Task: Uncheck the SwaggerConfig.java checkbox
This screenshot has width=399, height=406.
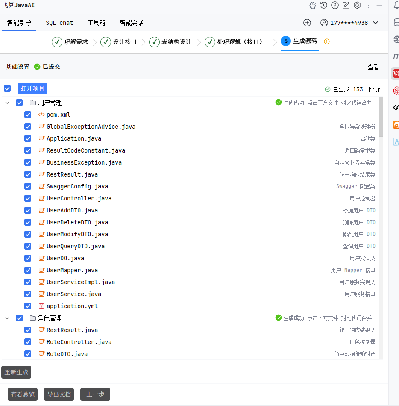Action: tap(28, 186)
